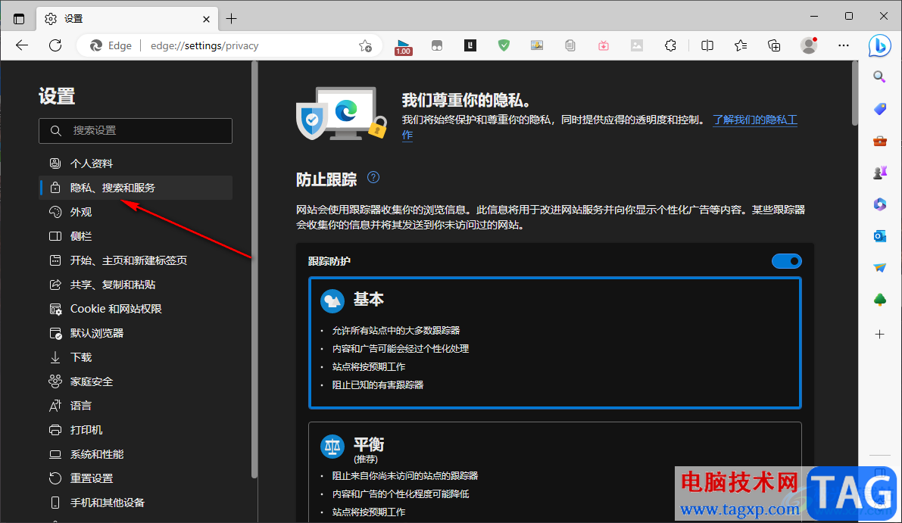This screenshot has width=902, height=523.
Task: Open 家庭安全 settings section
Action: click(x=136, y=381)
